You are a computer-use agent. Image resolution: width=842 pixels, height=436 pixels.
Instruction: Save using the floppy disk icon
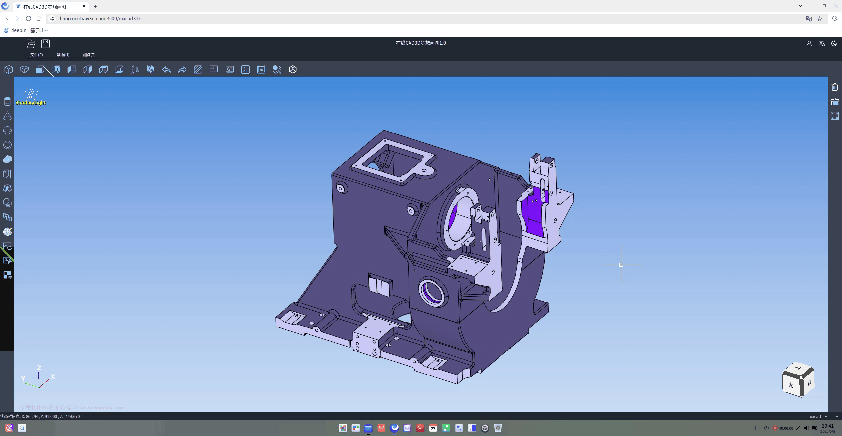pyautogui.click(x=45, y=44)
